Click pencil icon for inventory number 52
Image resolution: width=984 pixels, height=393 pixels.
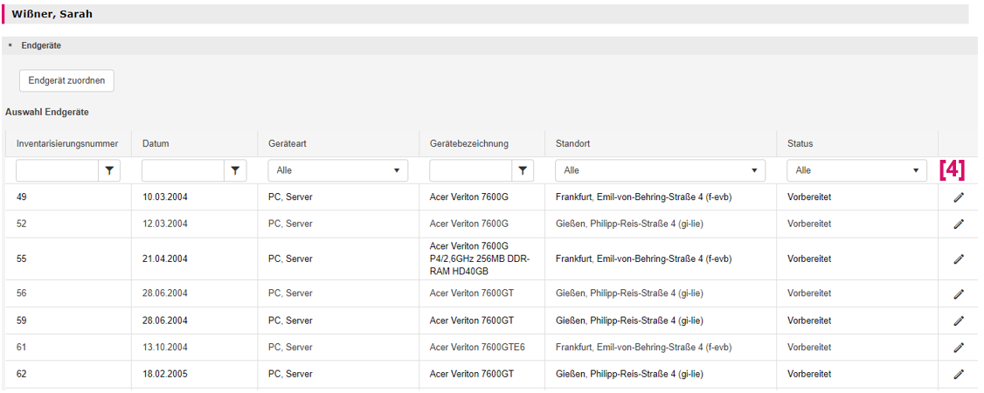coord(959,224)
